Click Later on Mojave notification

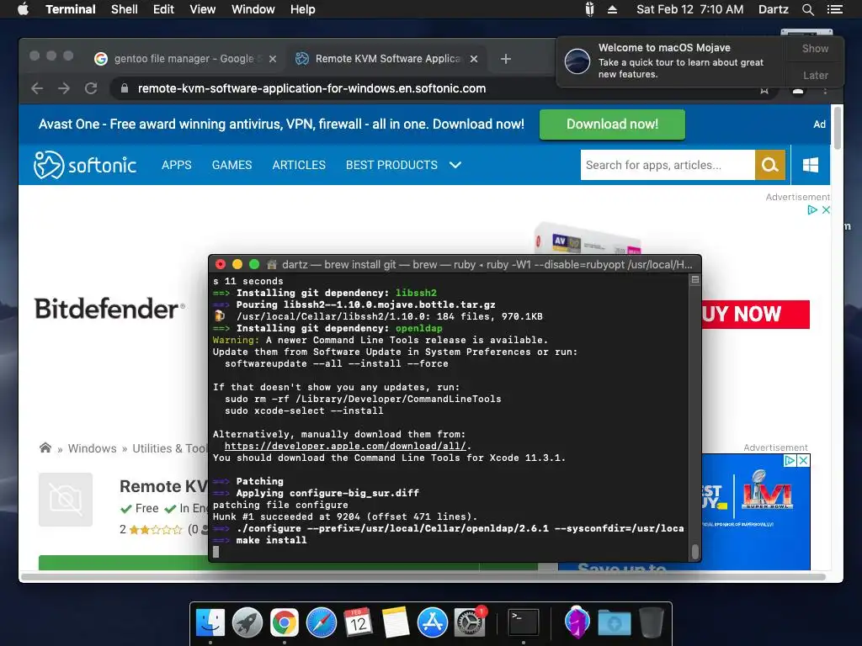coord(815,75)
